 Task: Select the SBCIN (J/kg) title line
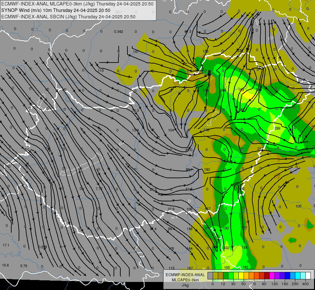click(x=68, y=17)
